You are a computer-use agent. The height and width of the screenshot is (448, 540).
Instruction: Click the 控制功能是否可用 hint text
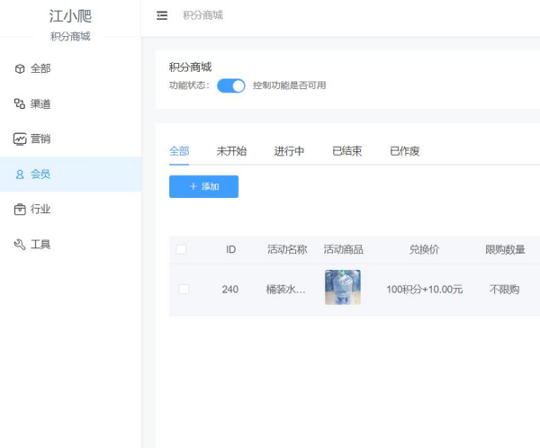(x=289, y=85)
